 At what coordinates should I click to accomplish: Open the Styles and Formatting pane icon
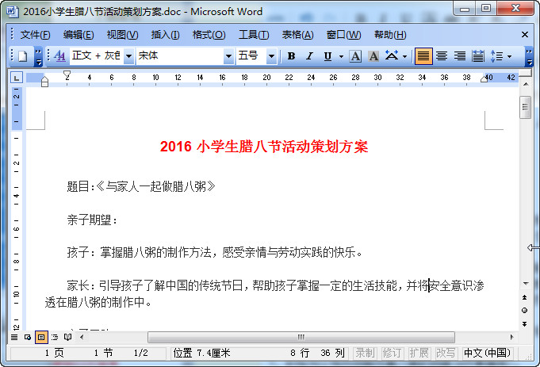[x=60, y=55]
